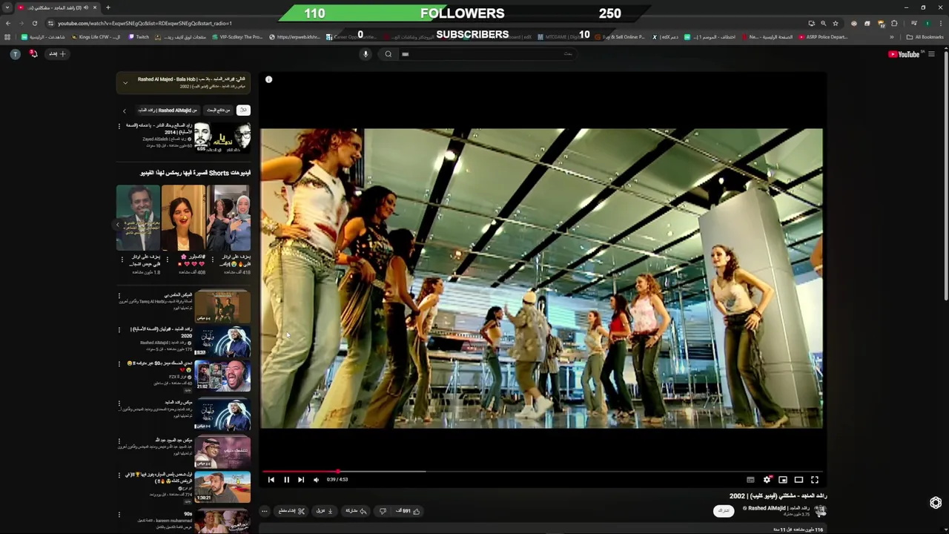949x534 pixels.
Task: Show more Shorts with the carousel arrow
Action: 117,223
